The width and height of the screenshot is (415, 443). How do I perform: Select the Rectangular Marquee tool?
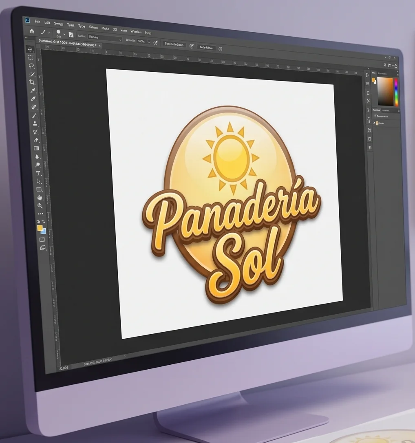pos(31,57)
